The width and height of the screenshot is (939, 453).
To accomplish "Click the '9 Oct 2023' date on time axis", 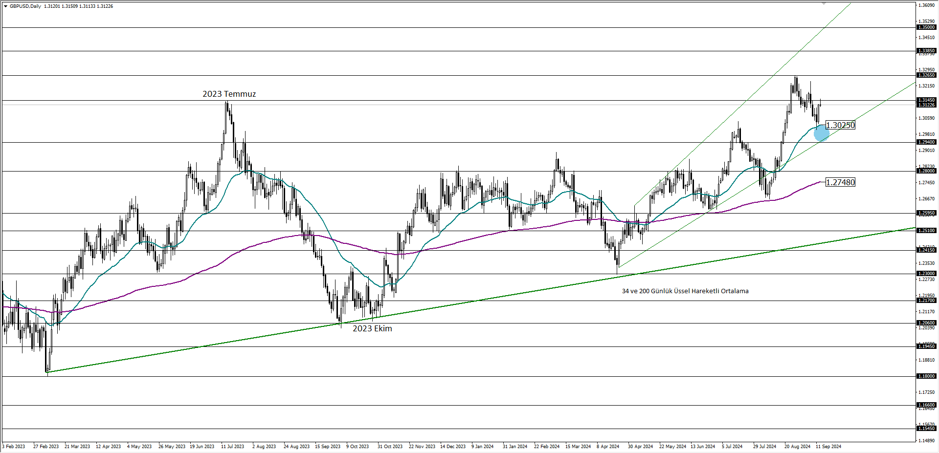I will (x=358, y=447).
